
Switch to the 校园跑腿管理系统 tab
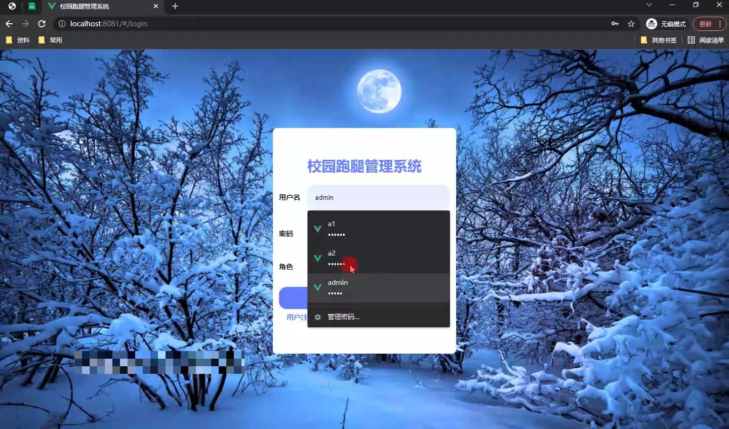[x=103, y=6]
